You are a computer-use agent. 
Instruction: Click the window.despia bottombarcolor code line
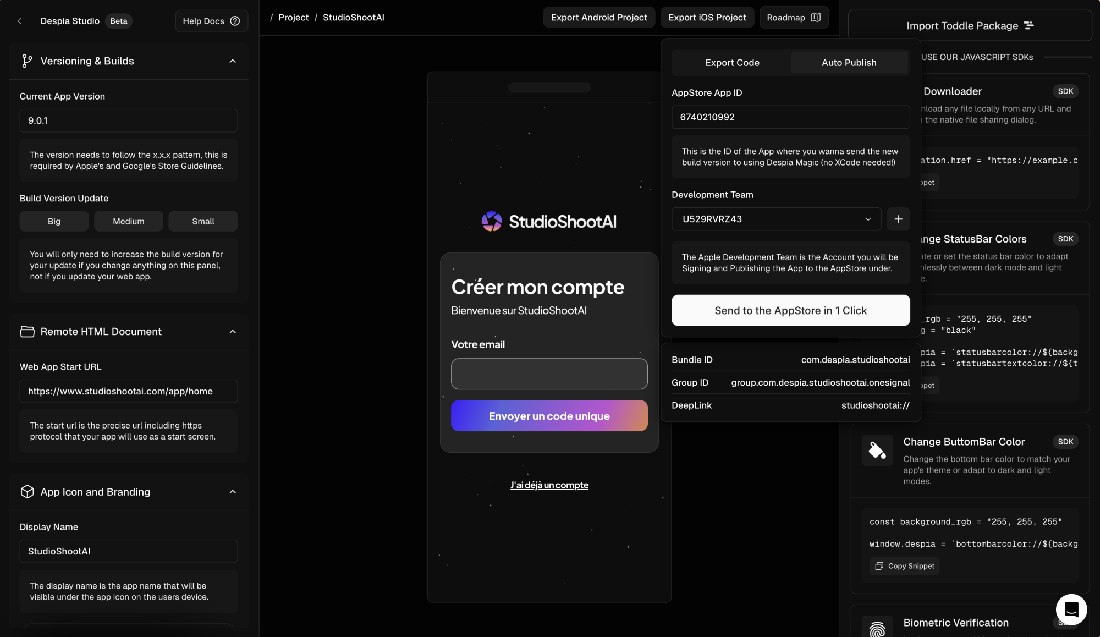(973, 543)
